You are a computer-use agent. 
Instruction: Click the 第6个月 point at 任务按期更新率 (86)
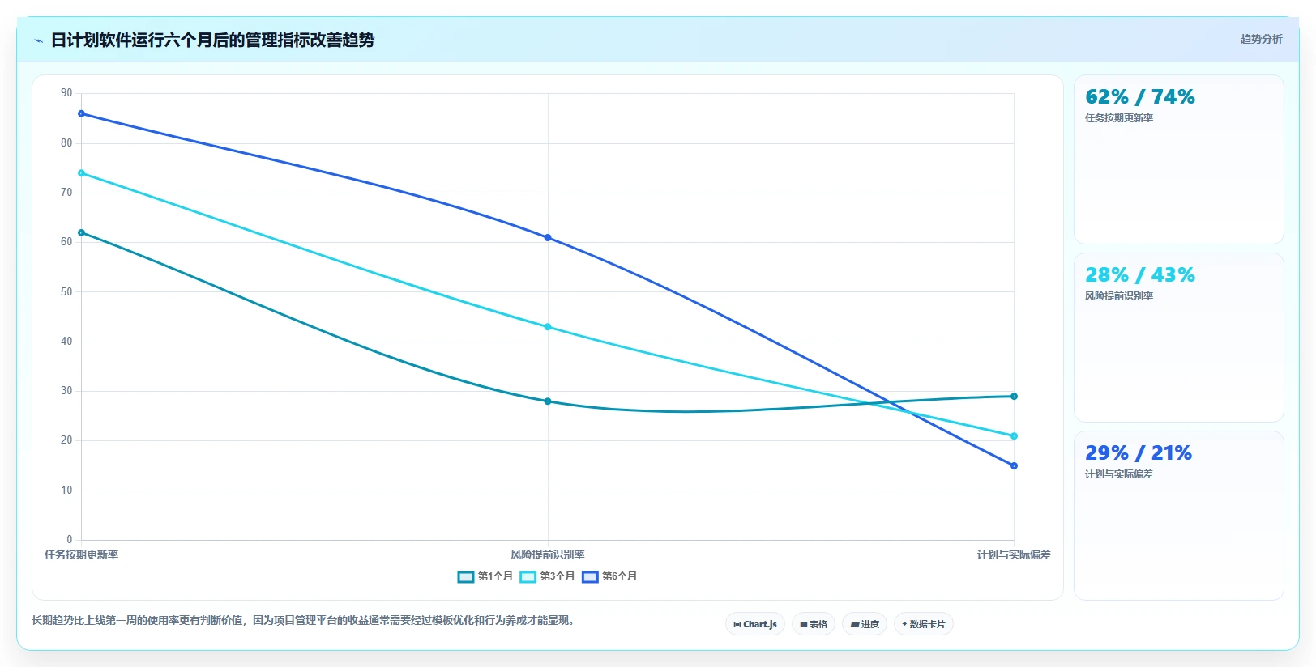coord(81,114)
